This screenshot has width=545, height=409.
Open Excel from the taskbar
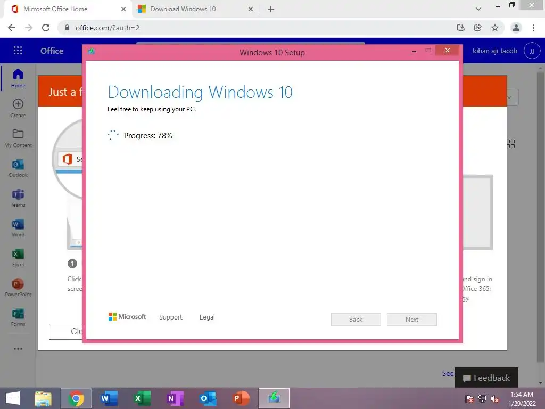[142, 398]
